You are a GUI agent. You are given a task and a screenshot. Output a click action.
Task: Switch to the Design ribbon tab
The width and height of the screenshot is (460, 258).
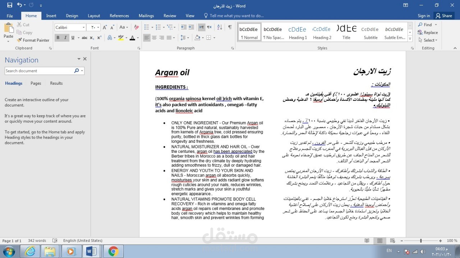point(72,15)
